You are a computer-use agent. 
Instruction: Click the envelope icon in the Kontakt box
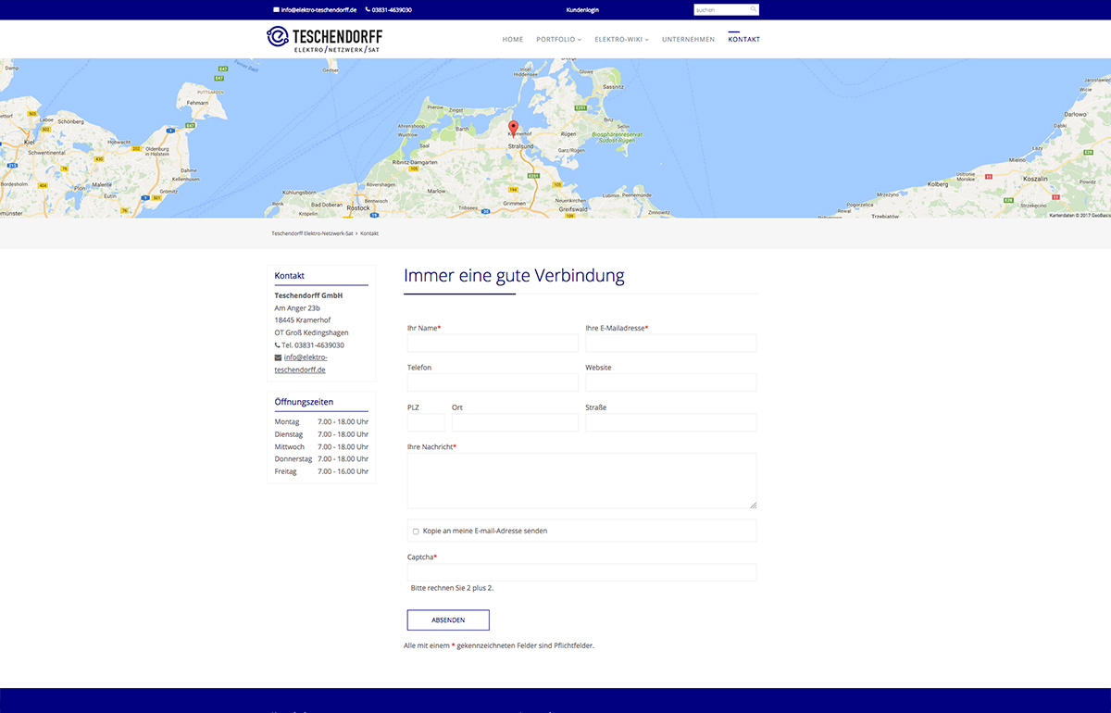pyautogui.click(x=278, y=357)
